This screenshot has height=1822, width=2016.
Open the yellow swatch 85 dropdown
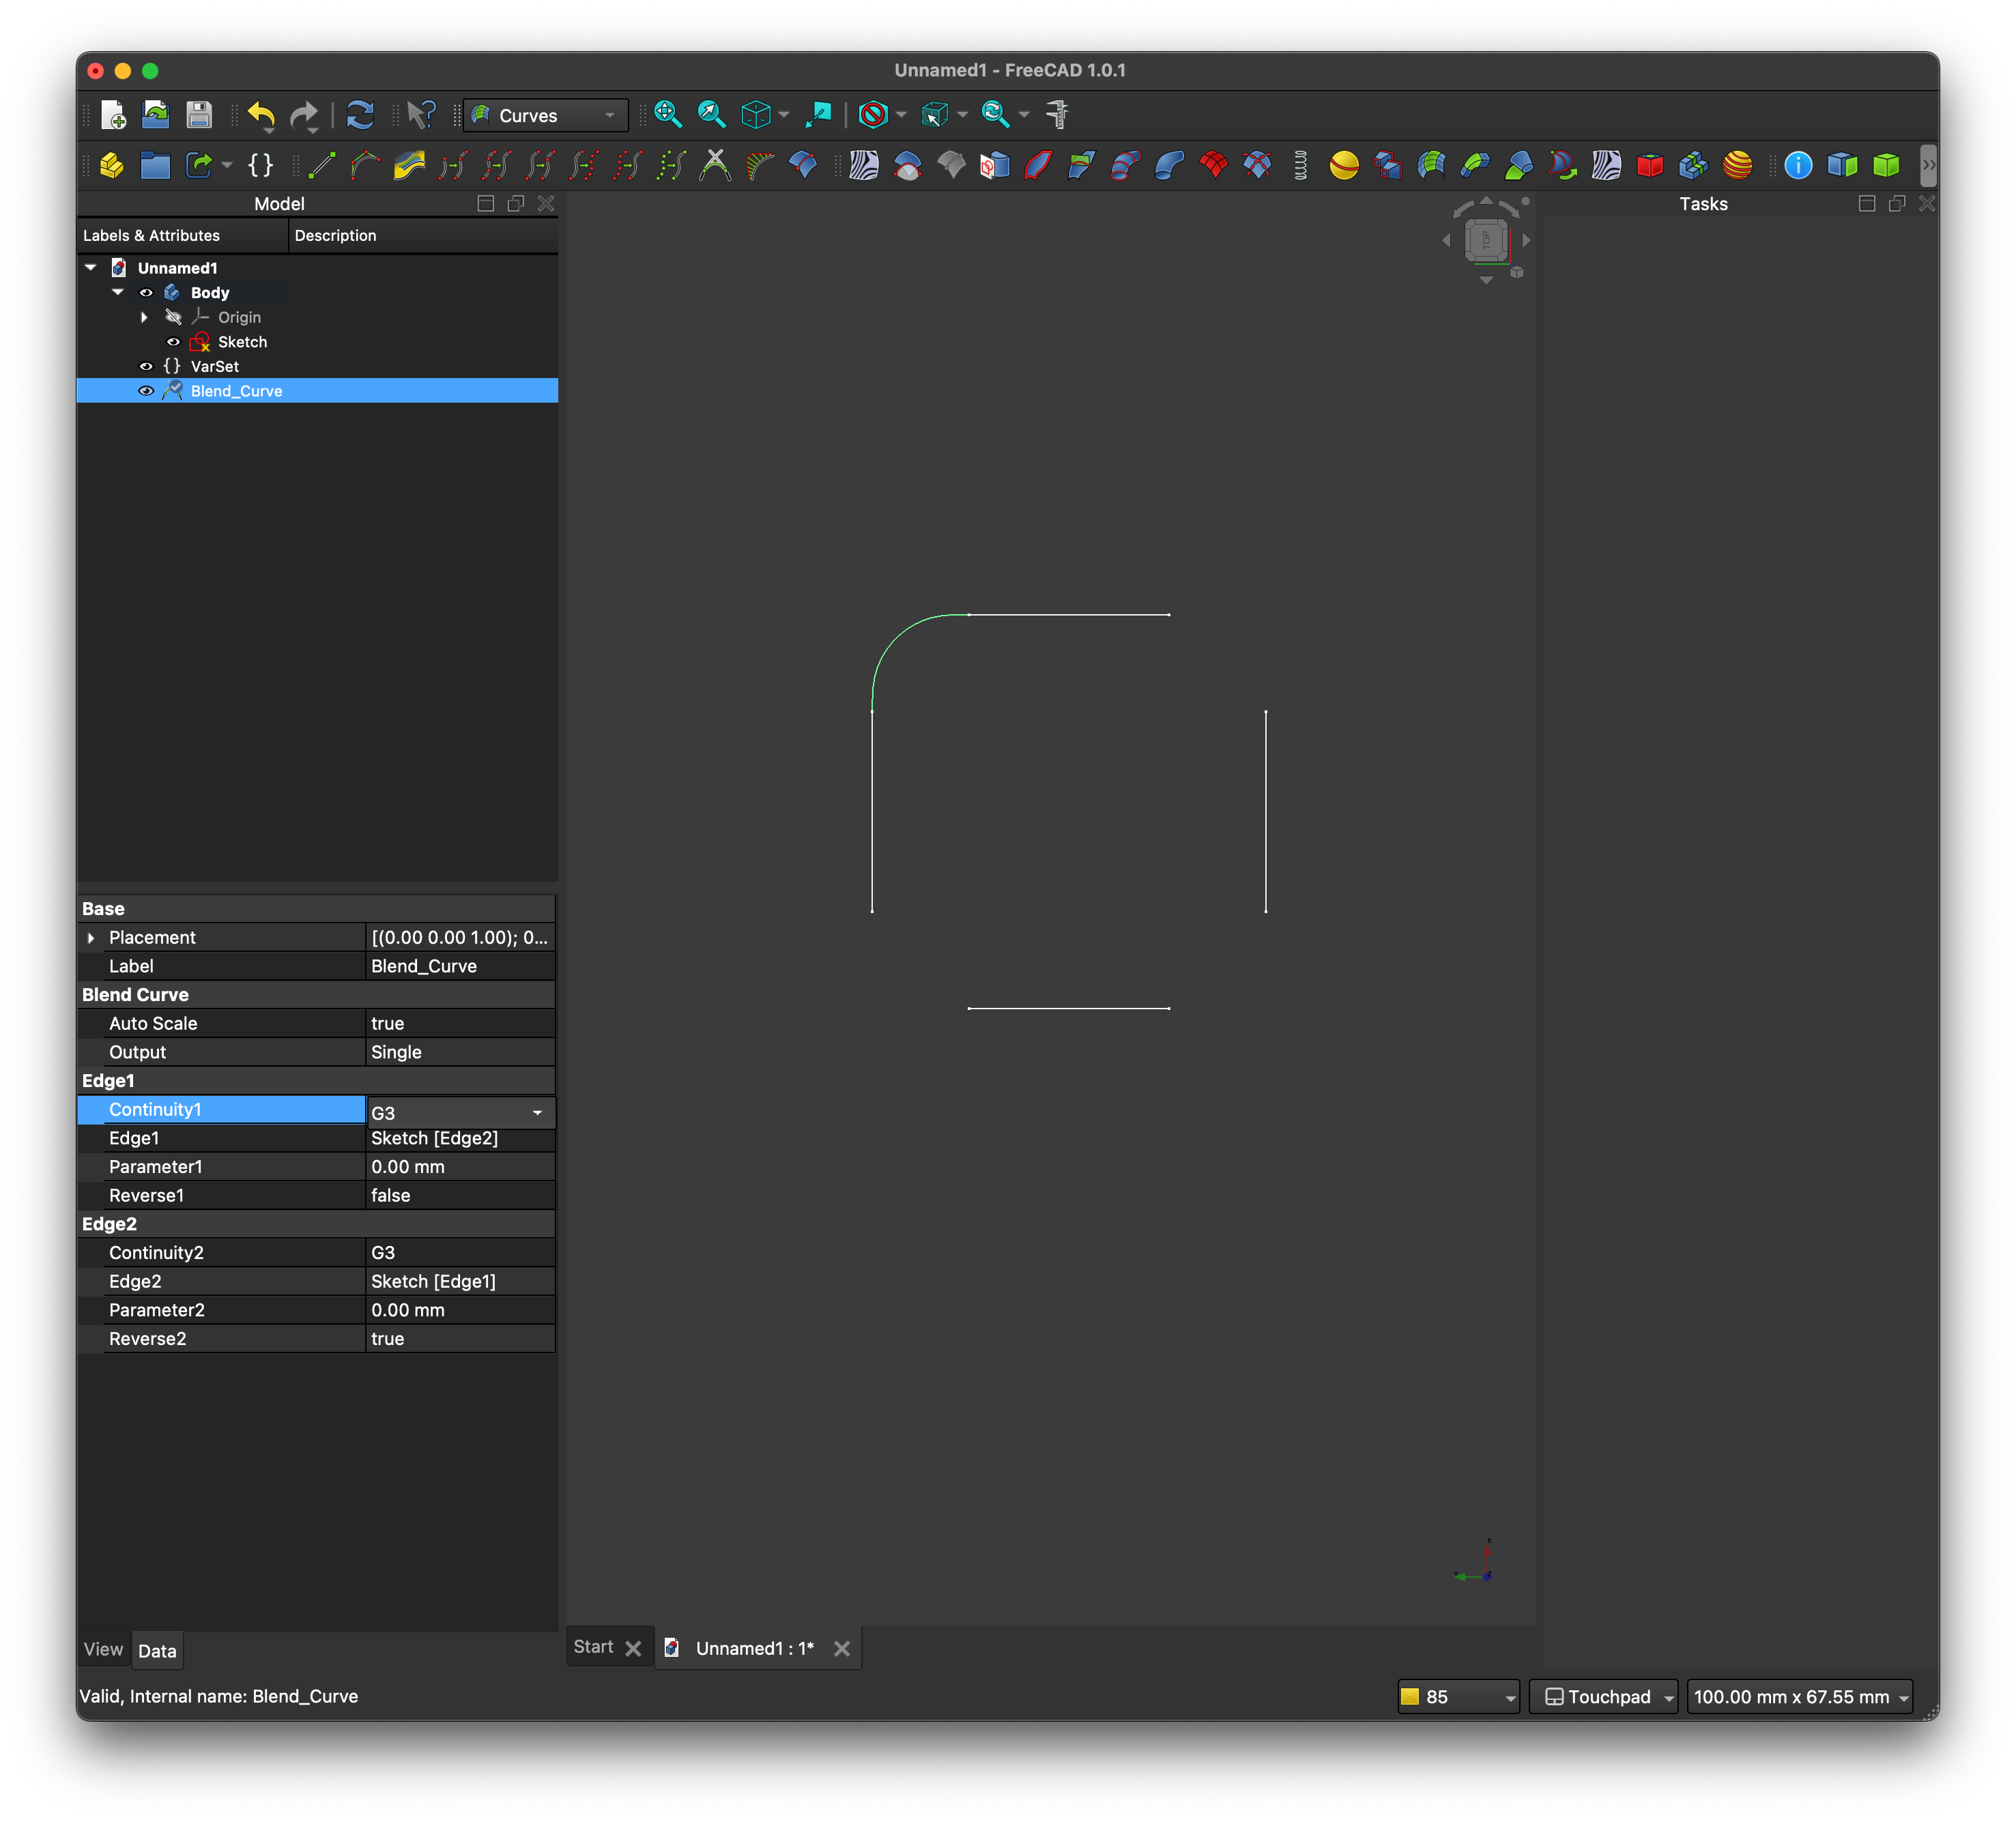tap(1458, 1697)
